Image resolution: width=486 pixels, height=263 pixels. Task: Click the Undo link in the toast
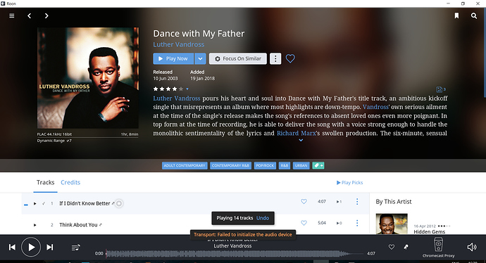point(263,218)
